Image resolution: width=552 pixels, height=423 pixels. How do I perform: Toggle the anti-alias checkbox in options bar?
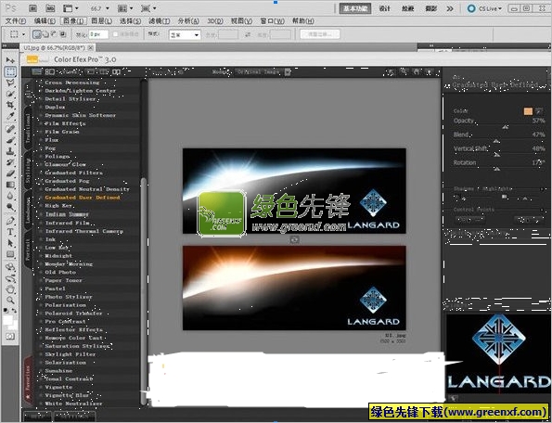tap(115, 34)
